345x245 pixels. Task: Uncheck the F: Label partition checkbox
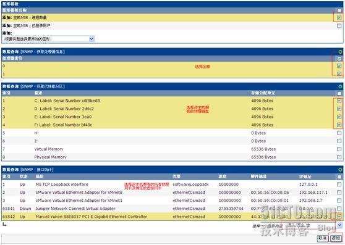click(x=339, y=125)
